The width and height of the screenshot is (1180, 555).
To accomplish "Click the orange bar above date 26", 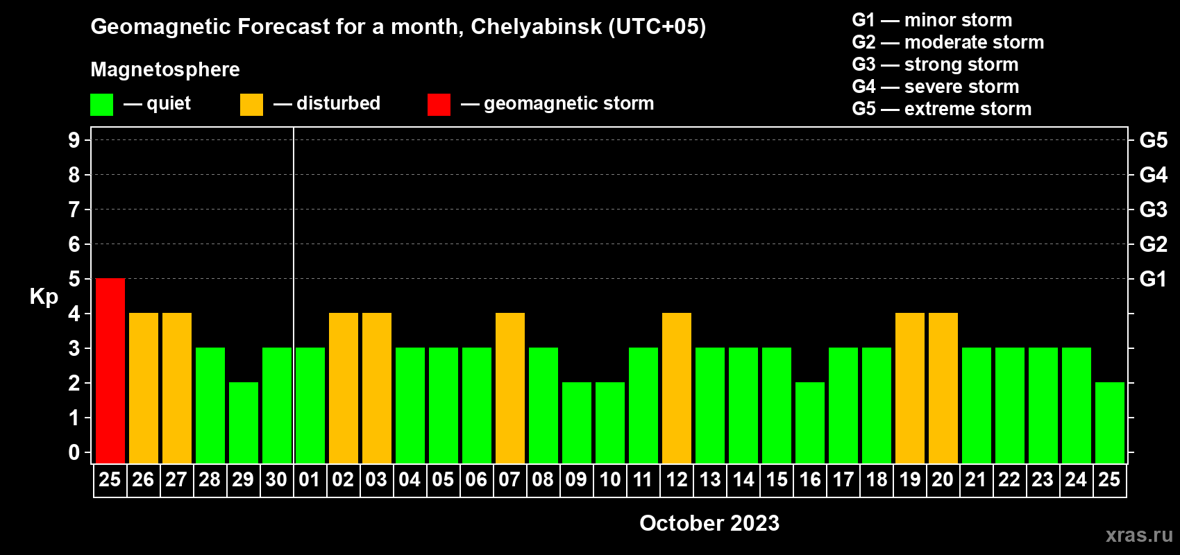I will tap(144, 388).
